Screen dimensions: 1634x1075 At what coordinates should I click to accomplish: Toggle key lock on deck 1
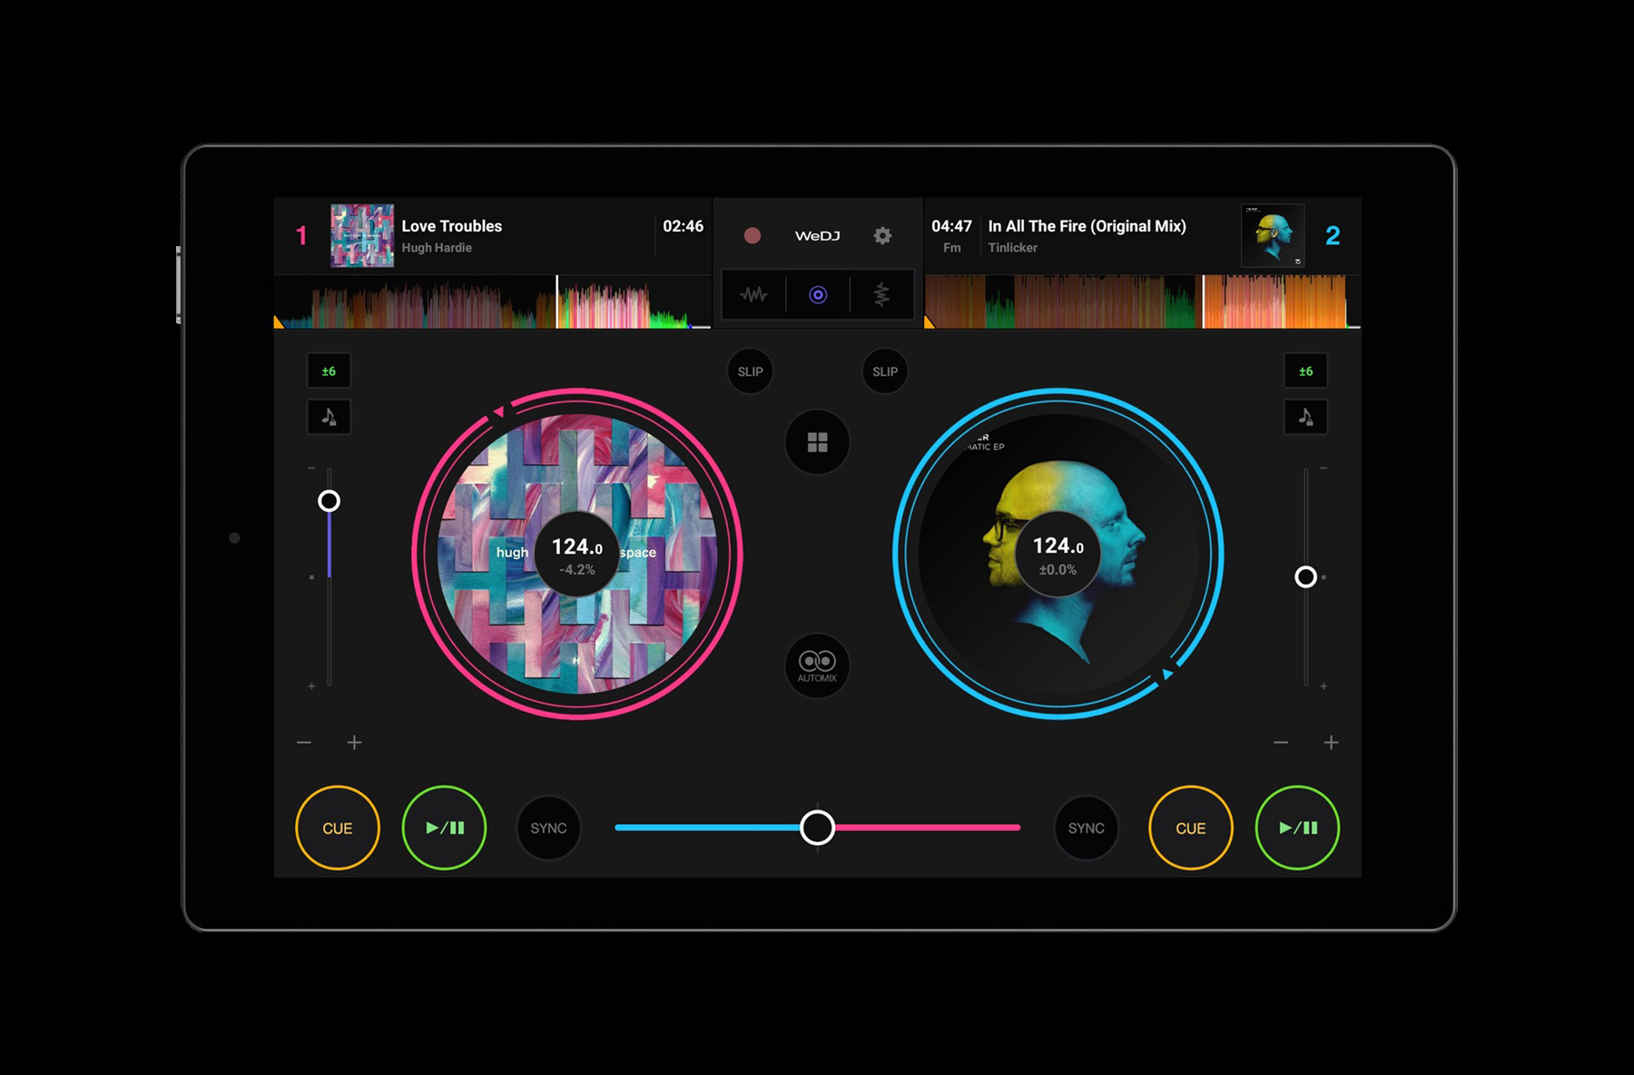[329, 417]
